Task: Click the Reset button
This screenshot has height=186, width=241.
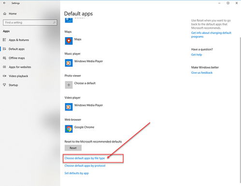Action: click(x=73, y=148)
